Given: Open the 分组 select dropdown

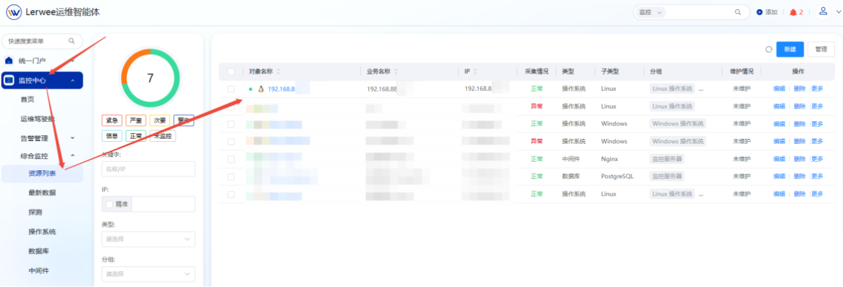Looking at the screenshot, I should tap(148, 274).
